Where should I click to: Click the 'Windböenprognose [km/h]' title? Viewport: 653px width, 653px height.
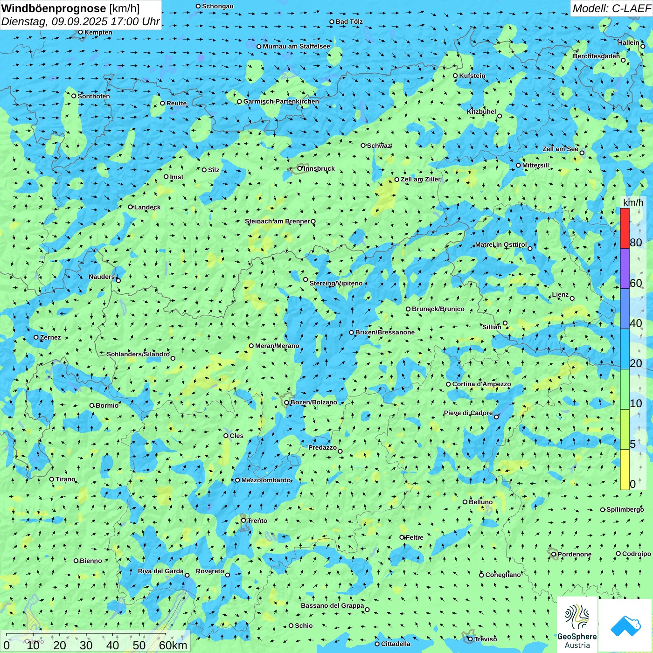pos(70,8)
